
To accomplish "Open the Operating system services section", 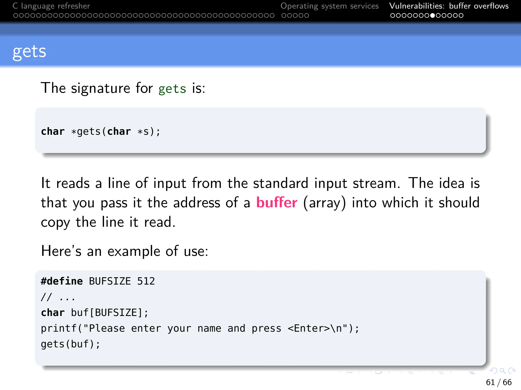I will (x=329, y=6).
